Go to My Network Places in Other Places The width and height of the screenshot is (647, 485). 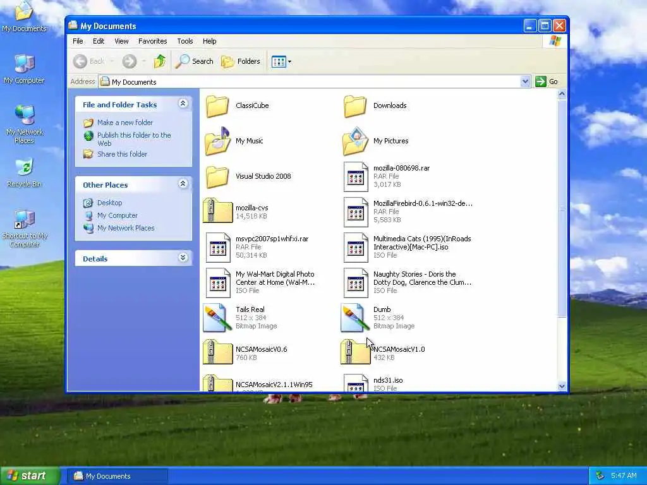pos(126,228)
